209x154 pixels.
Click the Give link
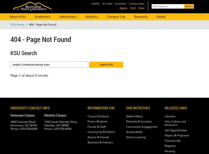[x=141, y=8]
